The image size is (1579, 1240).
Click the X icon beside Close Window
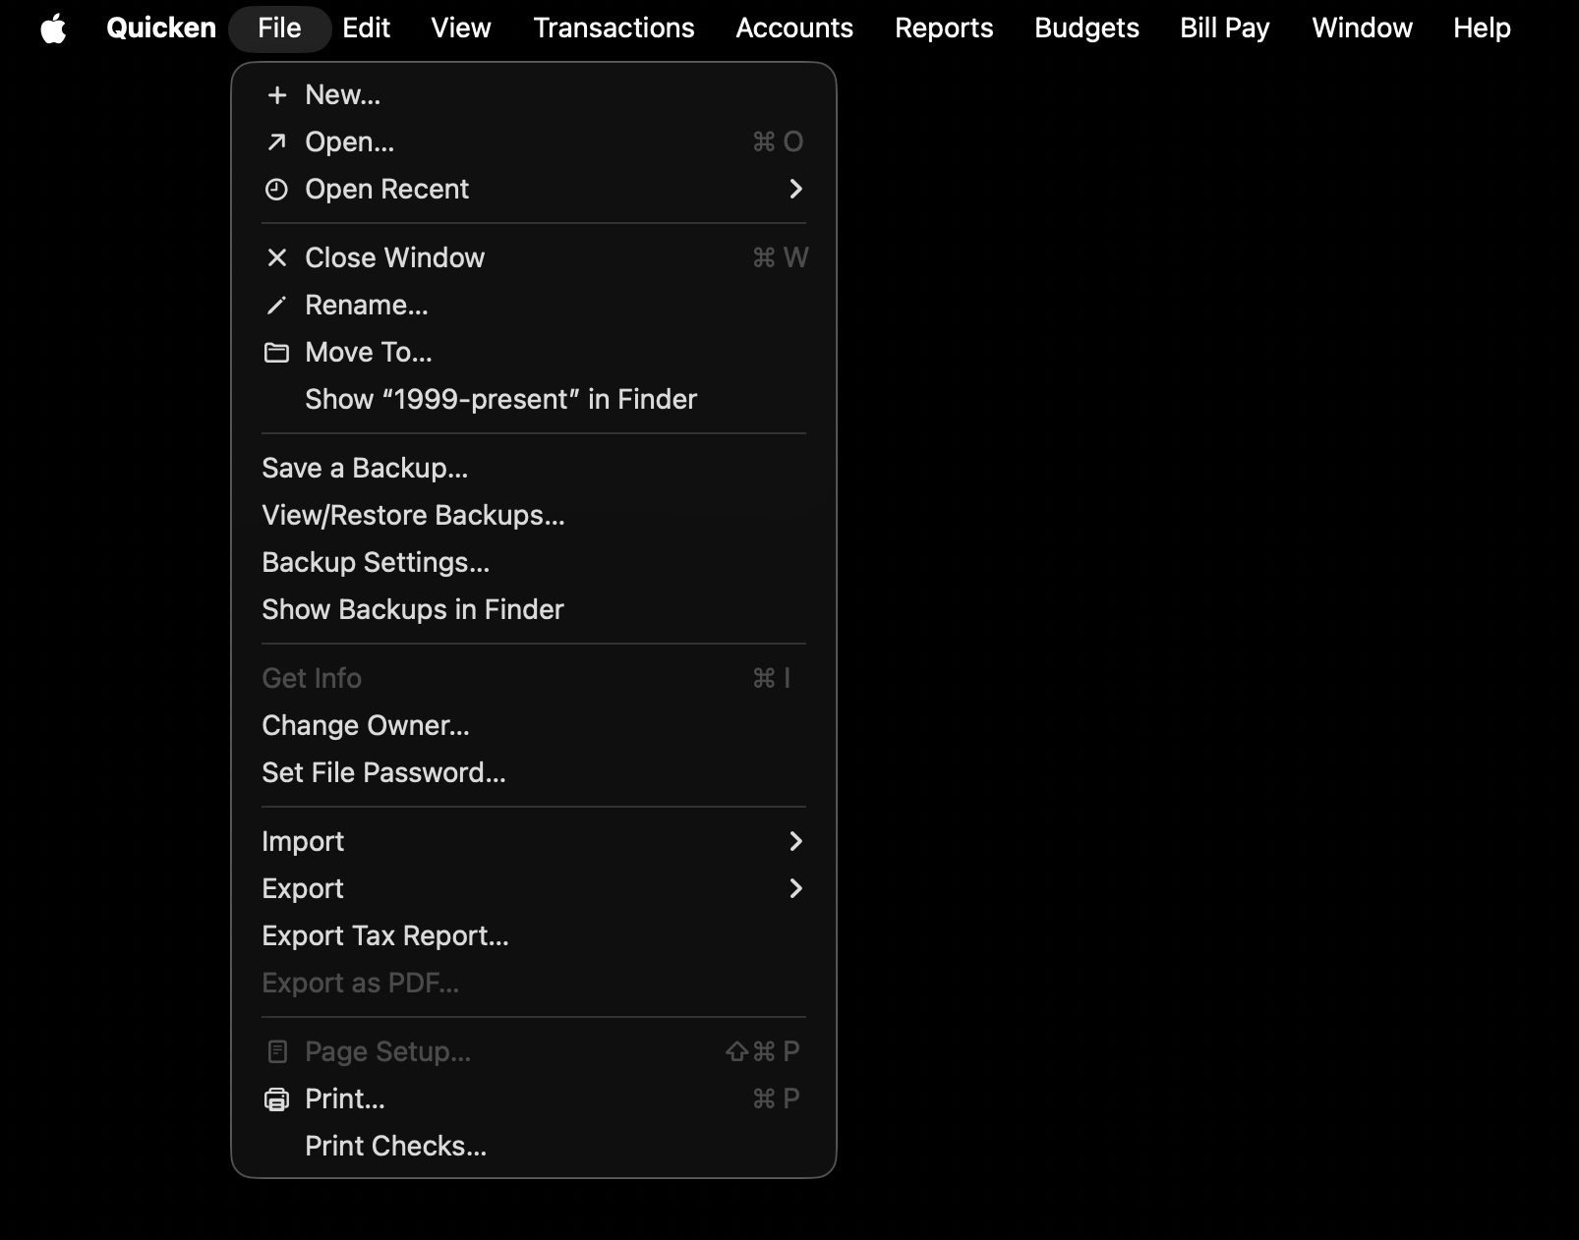(277, 258)
